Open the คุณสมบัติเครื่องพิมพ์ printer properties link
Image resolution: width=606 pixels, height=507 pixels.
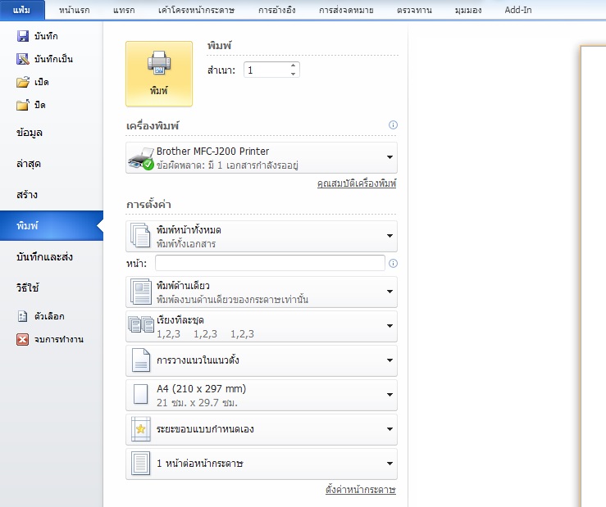[357, 183]
